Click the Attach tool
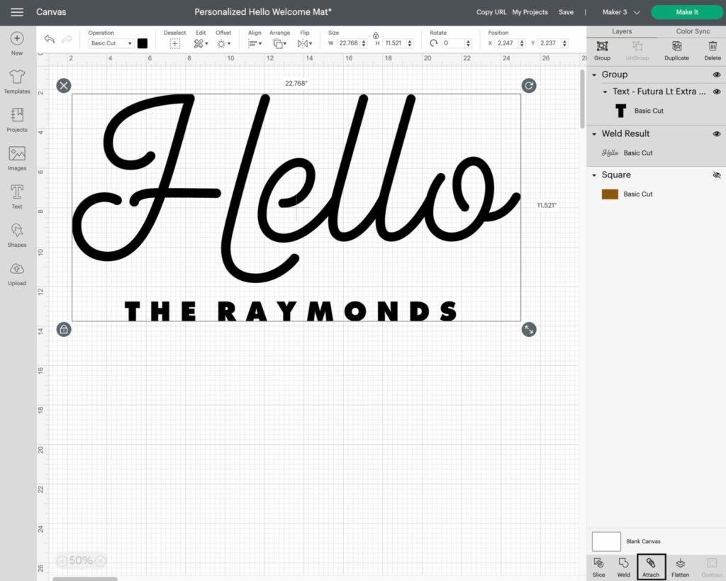 click(x=651, y=567)
